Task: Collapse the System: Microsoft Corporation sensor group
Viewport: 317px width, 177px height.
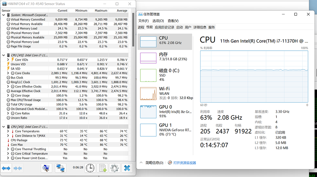Action: click(x=4, y=15)
